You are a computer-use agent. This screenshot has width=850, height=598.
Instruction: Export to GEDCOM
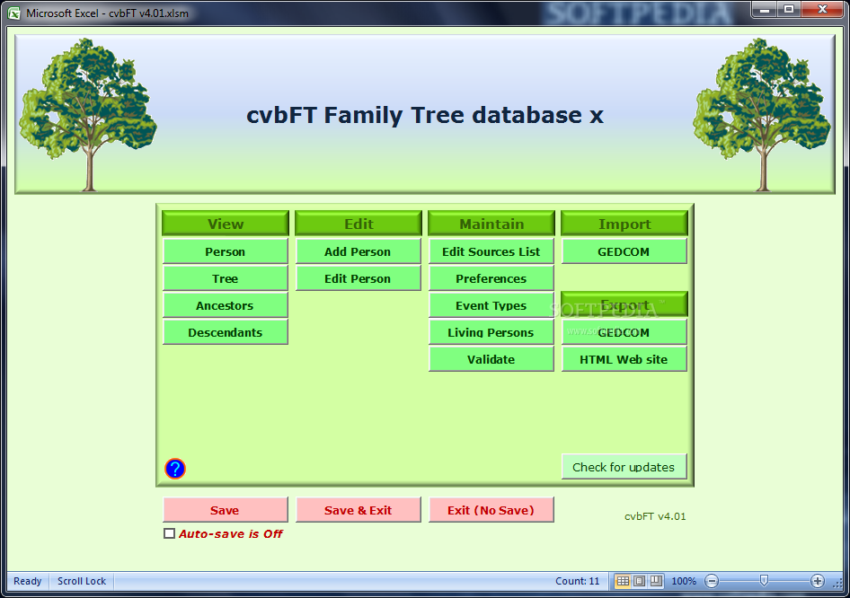tap(624, 332)
